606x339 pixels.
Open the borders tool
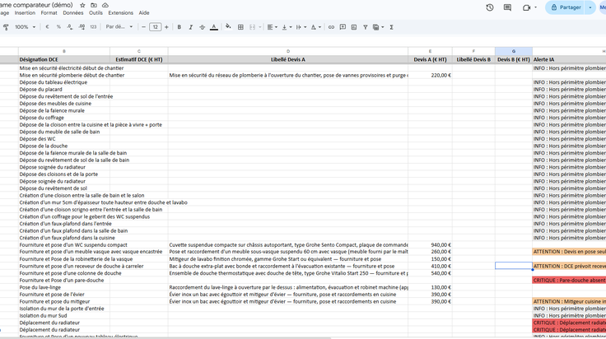tap(240, 27)
